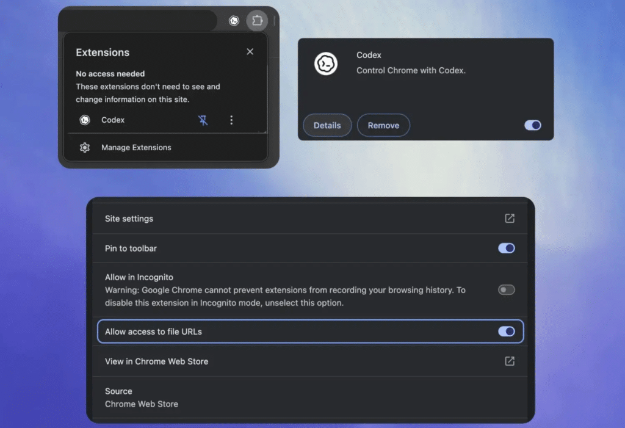Remove the Codex extension

tap(383, 125)
